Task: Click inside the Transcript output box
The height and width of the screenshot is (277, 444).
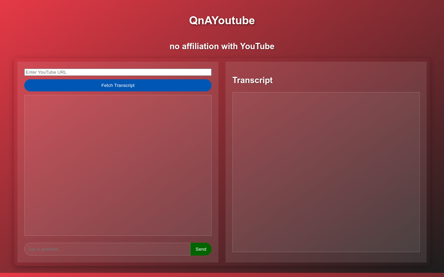Action: pyautogui.click(x=326, y=172)
